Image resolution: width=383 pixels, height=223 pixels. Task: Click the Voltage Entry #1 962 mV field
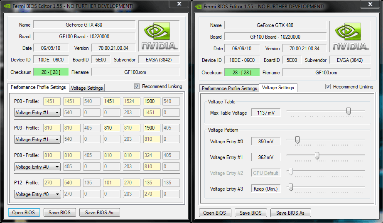266,157
